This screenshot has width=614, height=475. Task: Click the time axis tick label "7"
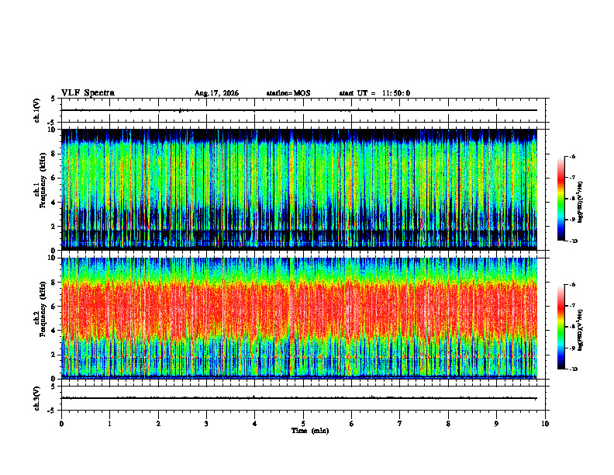click(400, 424)
